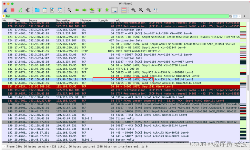Restart the current capture
252x150 pixels.
20,10
